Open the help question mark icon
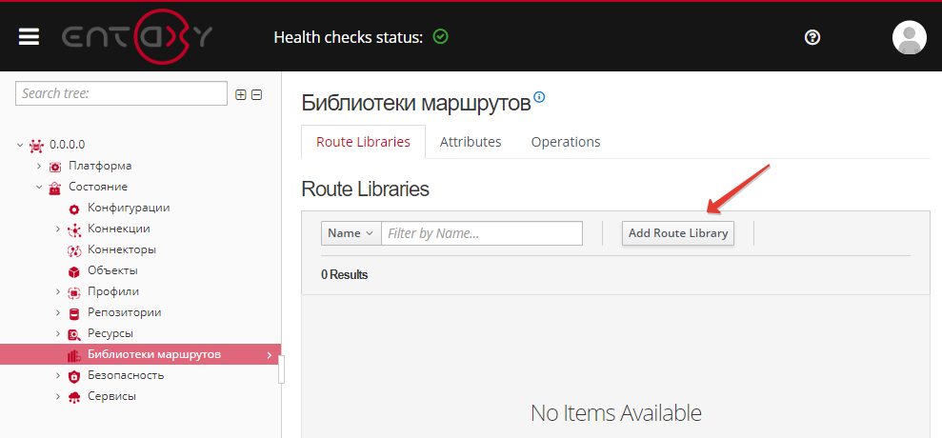The image size is (942, 438). pyautogui.click(x=812, y=38)
